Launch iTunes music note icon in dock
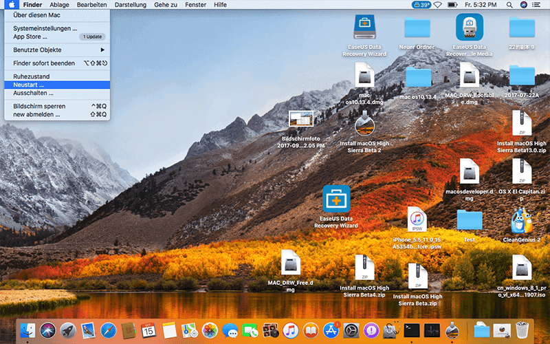The width and height of the screenshot is (550, 344). (290, 330)
